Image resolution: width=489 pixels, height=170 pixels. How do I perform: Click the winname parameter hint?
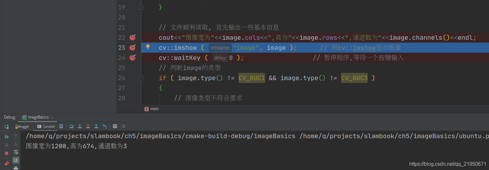click(220, 48)
